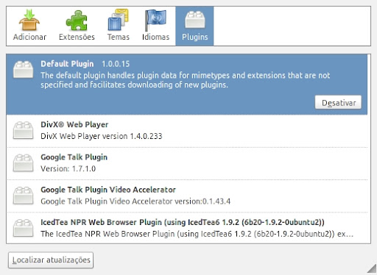Open the Adicionar tab label
The width and height of the screenshot is (377, 275).
(x=29, y=37)
